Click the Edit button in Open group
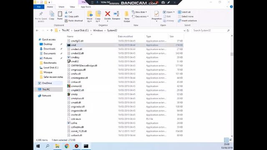 [x=167, y=16]
